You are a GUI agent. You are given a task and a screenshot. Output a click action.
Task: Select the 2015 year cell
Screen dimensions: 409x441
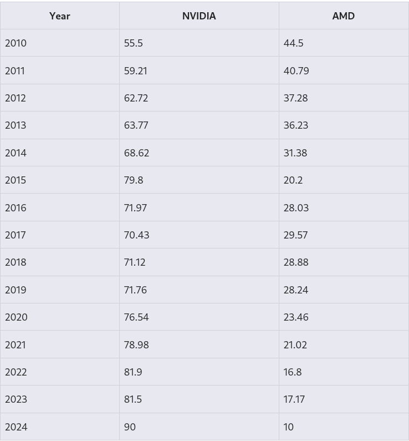(x=16, y=180)
